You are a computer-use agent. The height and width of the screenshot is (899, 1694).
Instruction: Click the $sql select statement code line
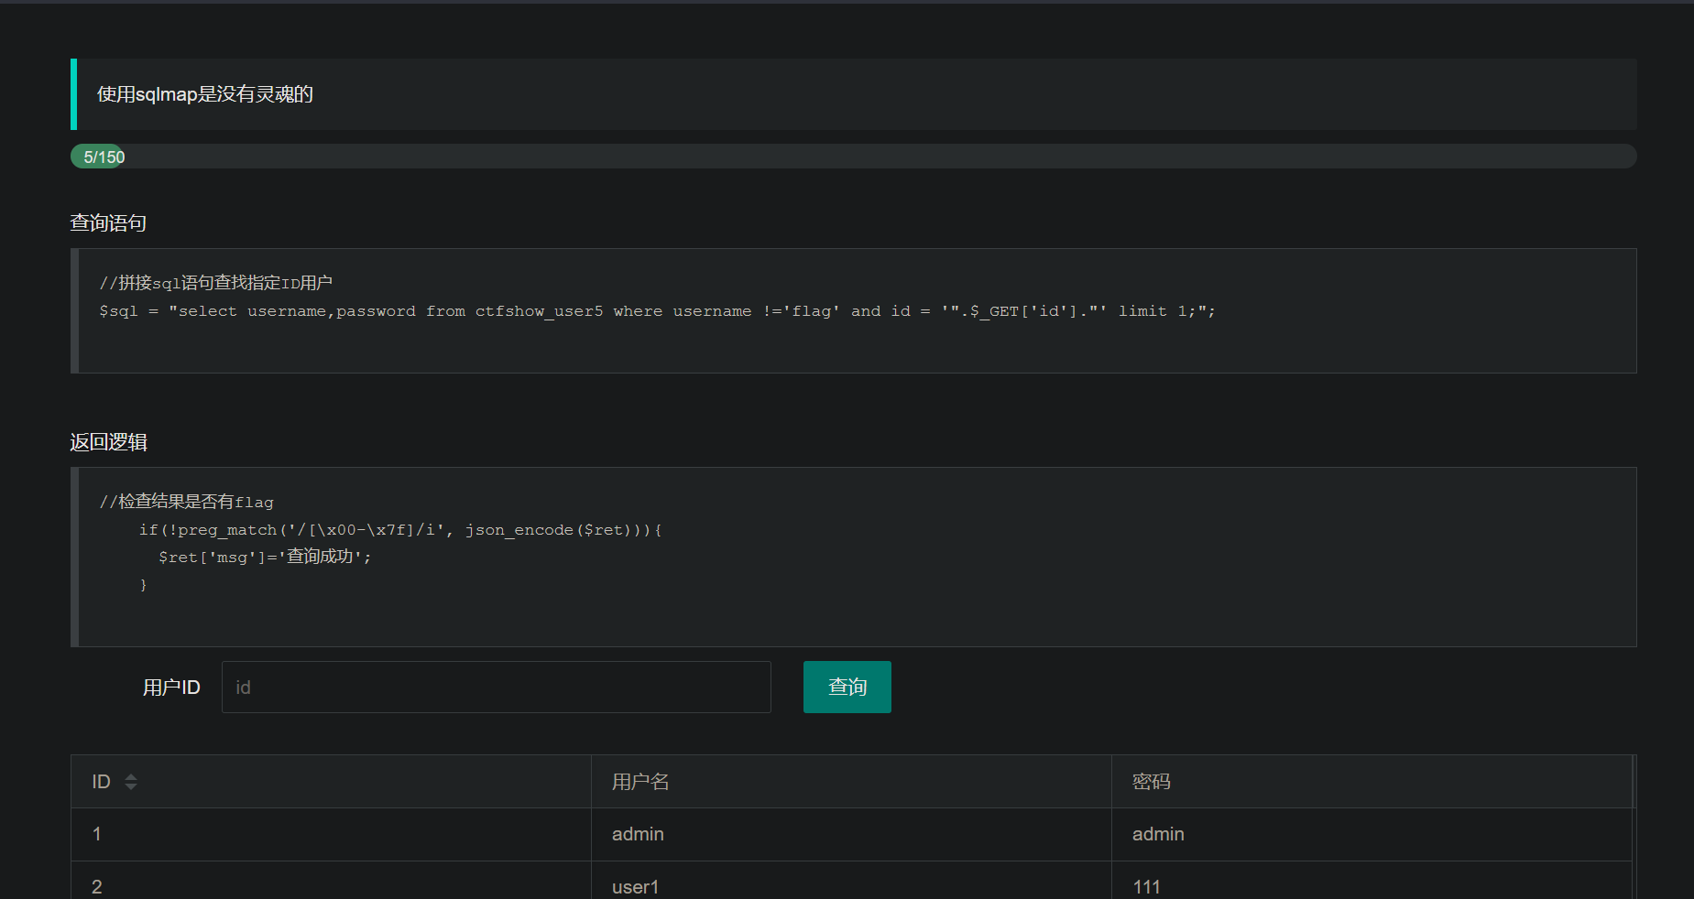657,311
